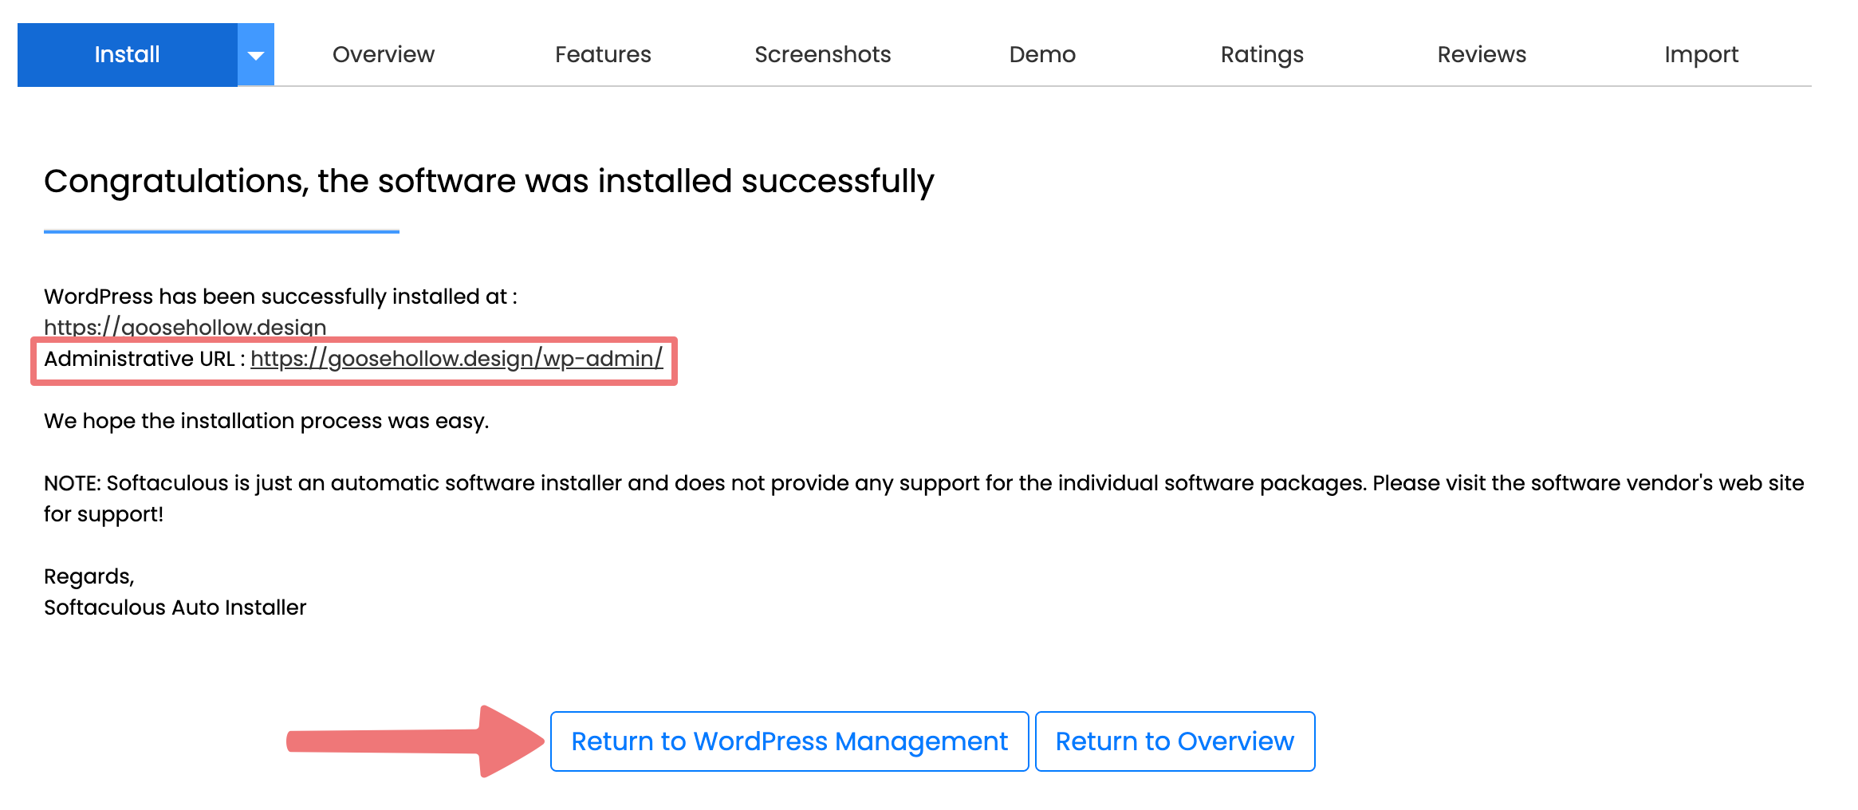Open the Features tab
Screen dimensions: 1858x810
click(x=603, y=54)
